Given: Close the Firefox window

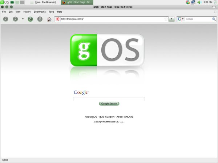Looking at the screenshot, I should pos(3,7).
